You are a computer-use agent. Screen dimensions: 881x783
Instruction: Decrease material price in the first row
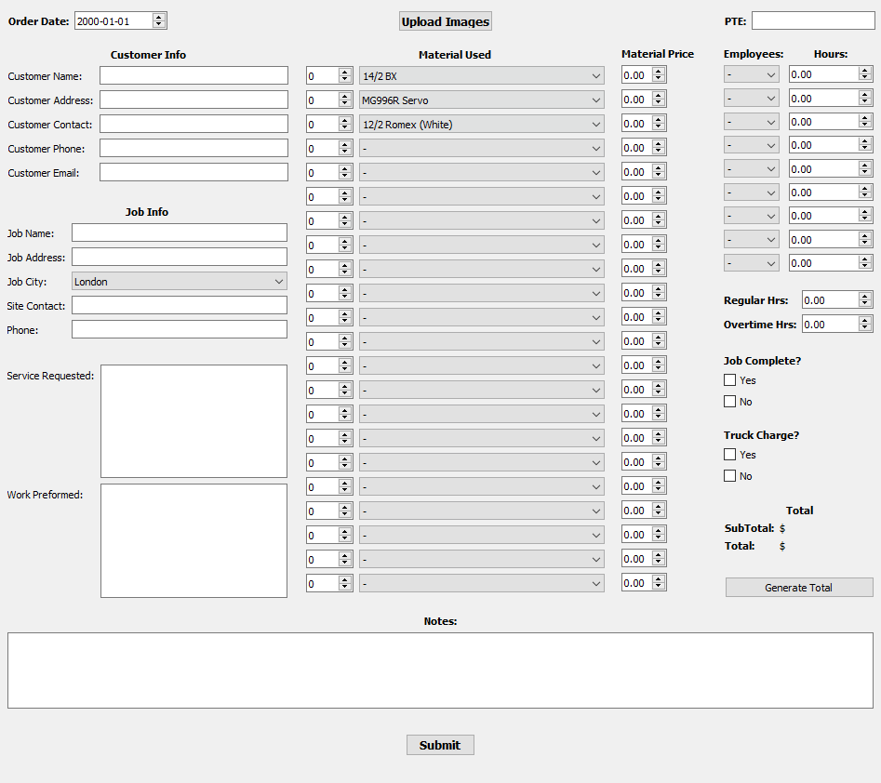[x=659, y=79]
